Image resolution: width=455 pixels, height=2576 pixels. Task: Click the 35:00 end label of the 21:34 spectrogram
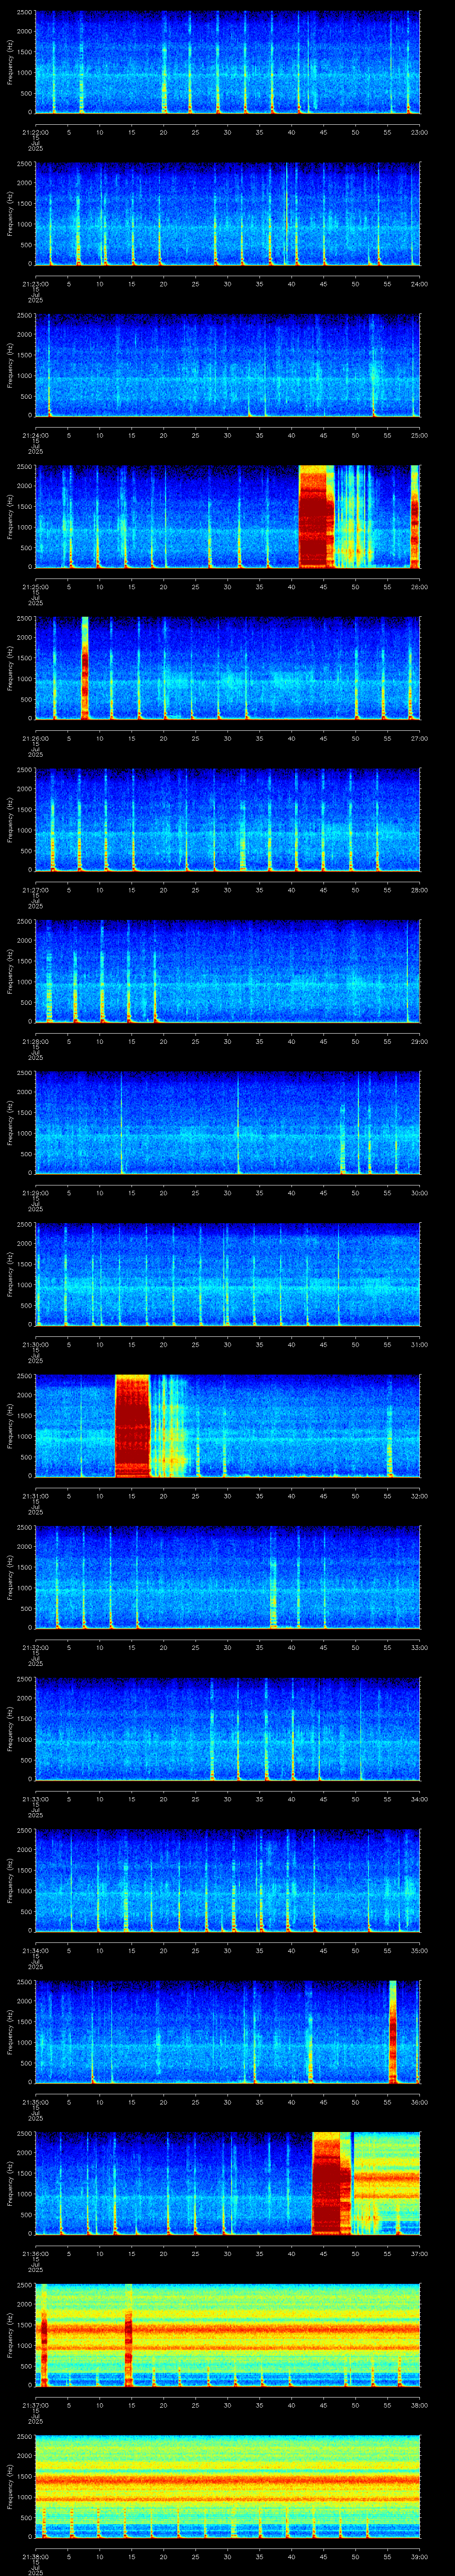[419, 1950]
